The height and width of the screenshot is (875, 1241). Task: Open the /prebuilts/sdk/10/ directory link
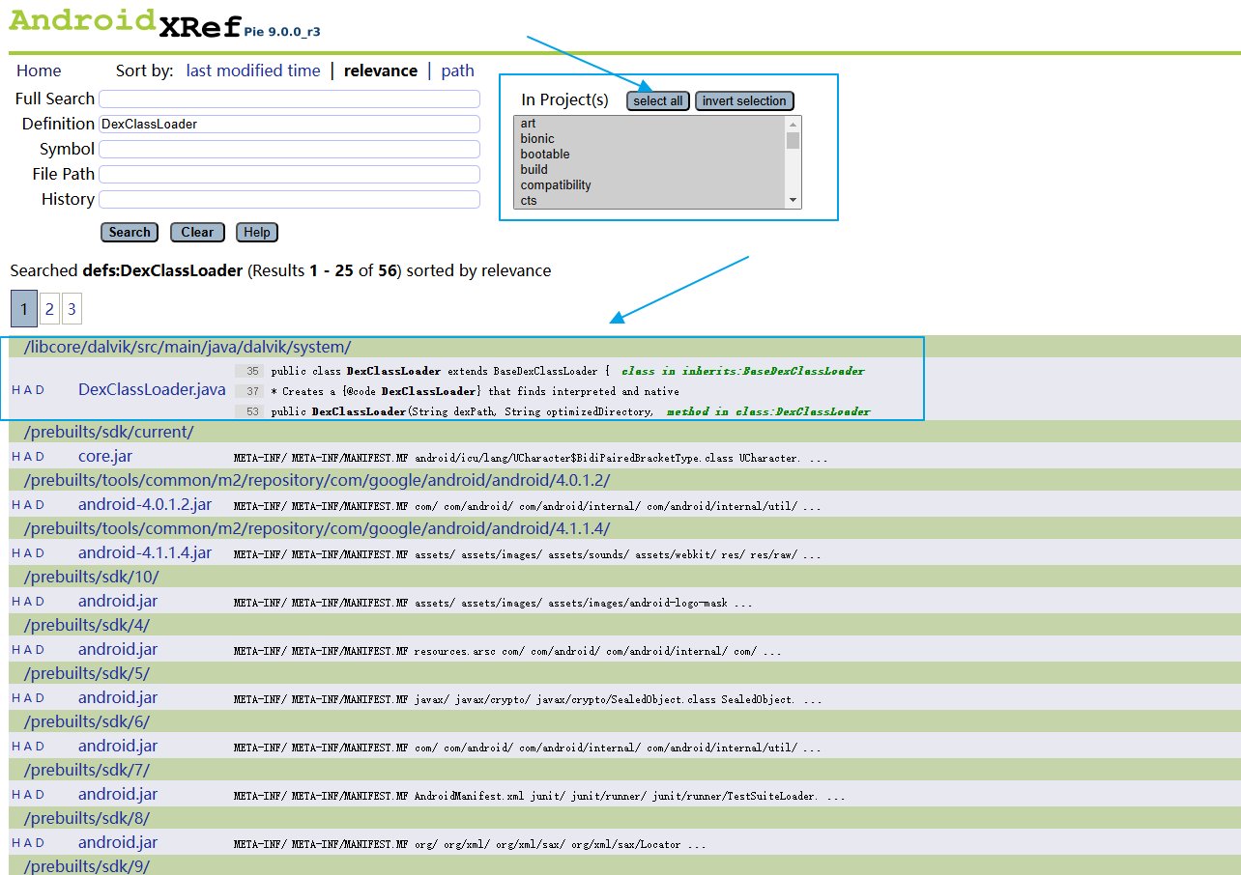tap(91, 577)
